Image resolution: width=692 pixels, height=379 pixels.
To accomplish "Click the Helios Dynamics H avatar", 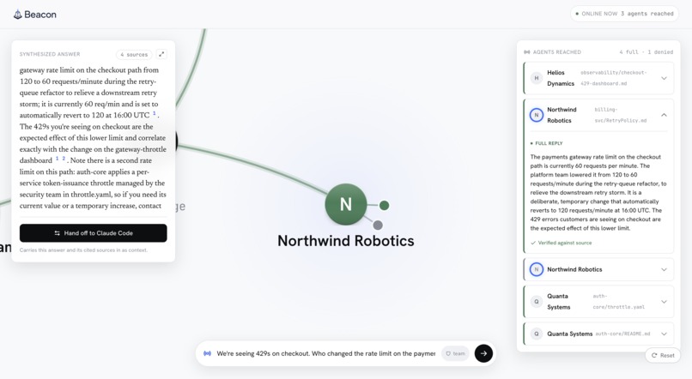I will [537, 78].
